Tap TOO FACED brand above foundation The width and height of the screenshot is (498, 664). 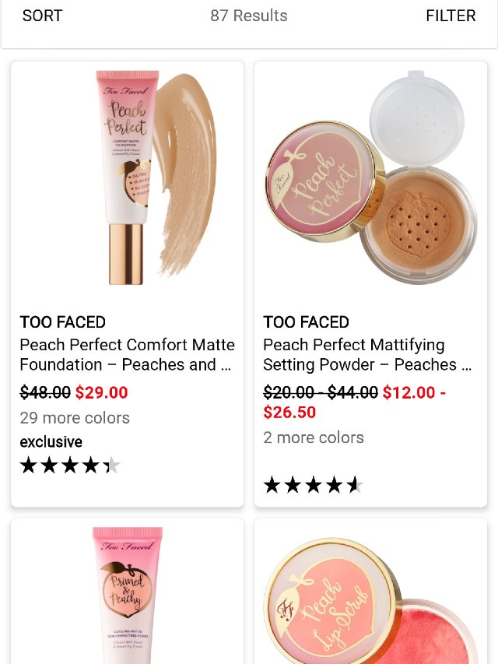point(63,321)
